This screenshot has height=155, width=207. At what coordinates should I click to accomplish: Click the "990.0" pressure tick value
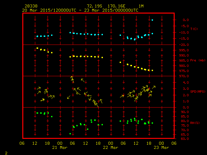[x=184, y=55]
